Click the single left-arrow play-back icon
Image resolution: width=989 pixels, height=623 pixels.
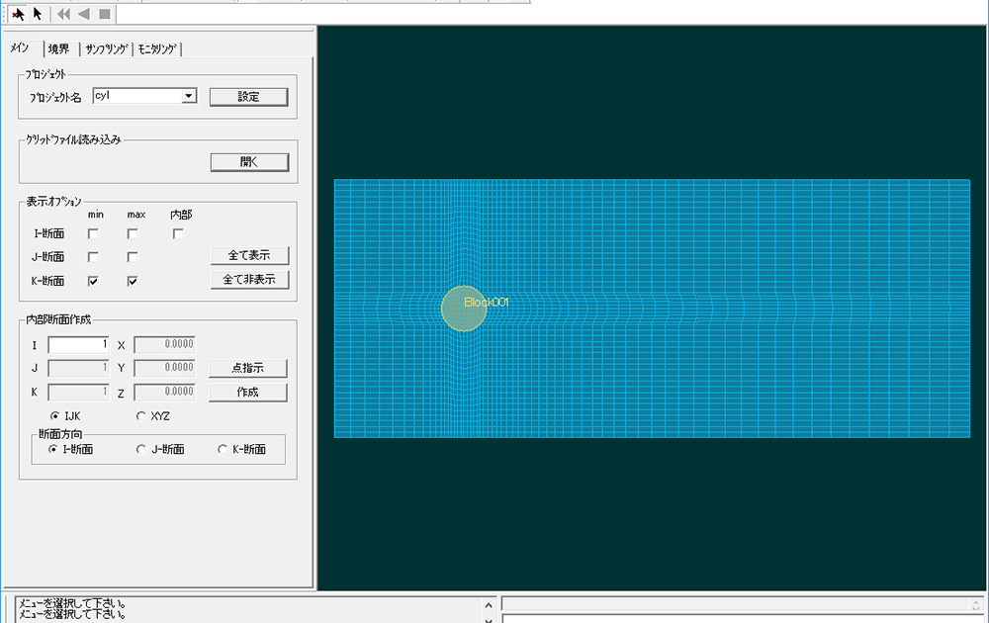coord(84,14)
